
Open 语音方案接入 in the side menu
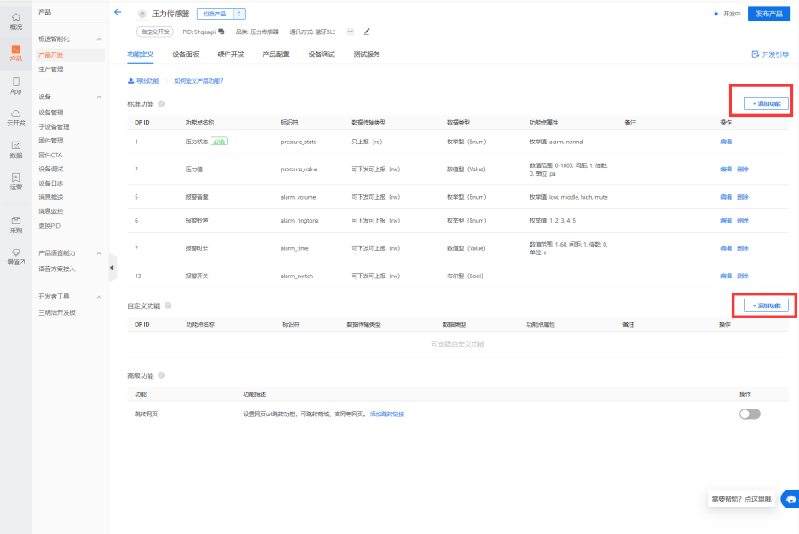point(57,269)
